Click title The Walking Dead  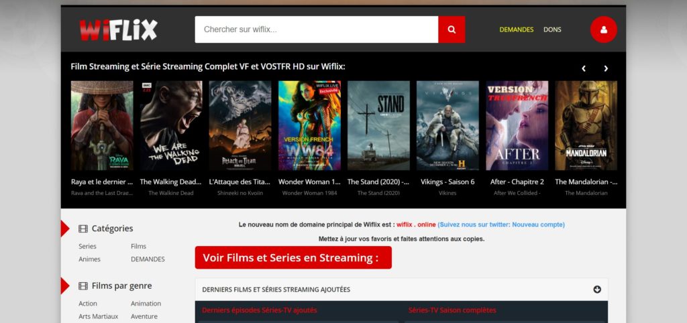(171, 182)
